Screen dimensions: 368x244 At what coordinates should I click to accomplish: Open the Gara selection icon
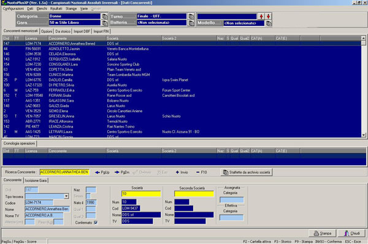105,23
